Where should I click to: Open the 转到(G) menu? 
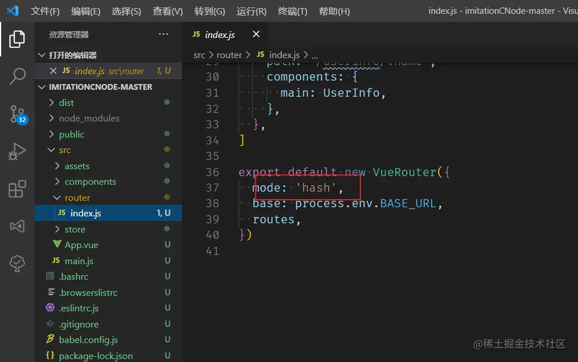click(210, 11)
